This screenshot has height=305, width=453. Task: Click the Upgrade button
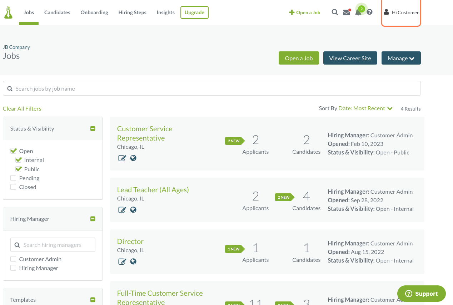[194, 12]
